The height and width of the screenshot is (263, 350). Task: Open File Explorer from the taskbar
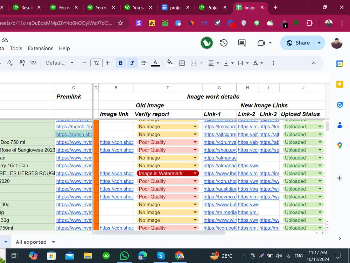tap(88, 256)
